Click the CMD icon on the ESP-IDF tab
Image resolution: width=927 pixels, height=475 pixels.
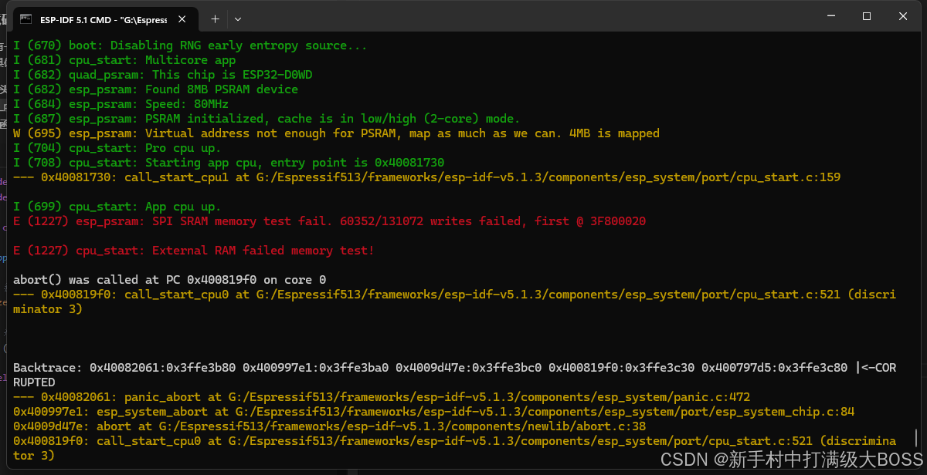click(28, 19)
